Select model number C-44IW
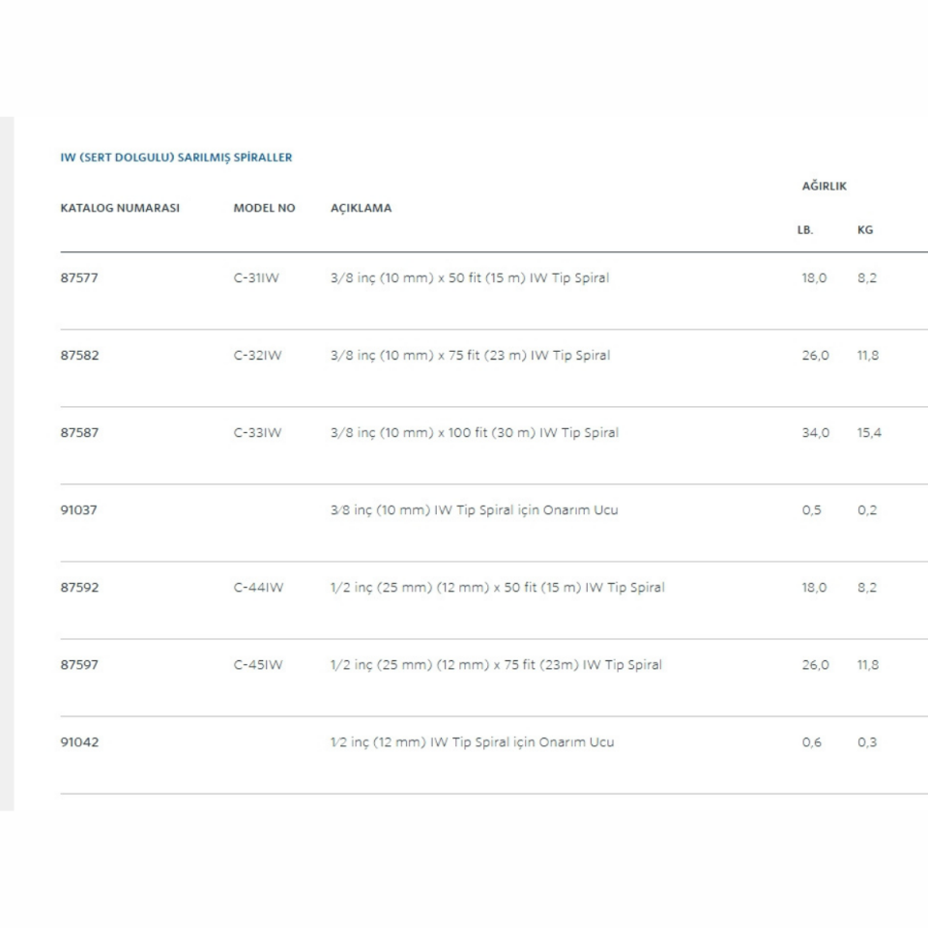Viewport: 928px width, 928px height. [259, 588]
